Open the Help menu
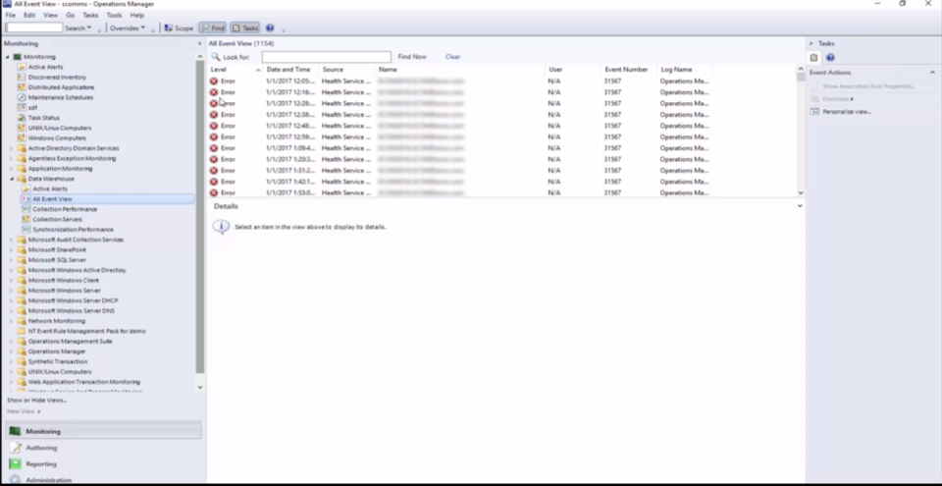 tap(137, 15)
